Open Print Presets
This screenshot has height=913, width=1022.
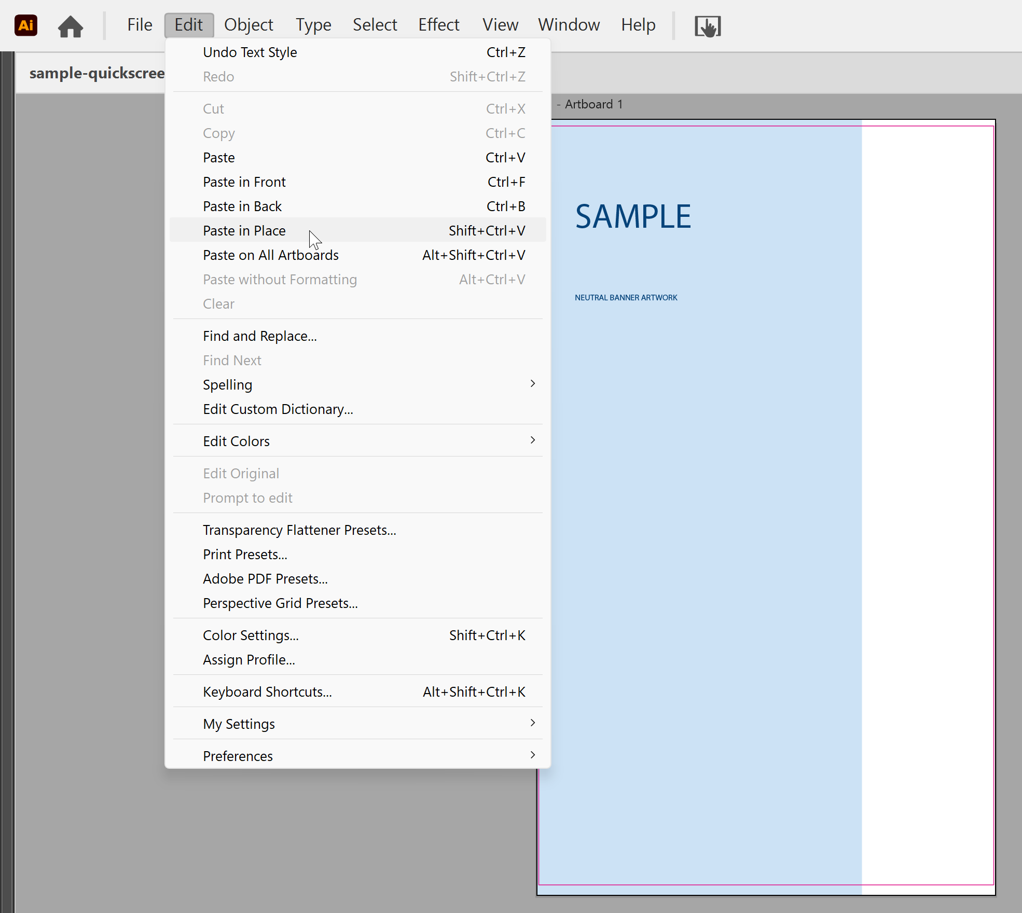358,555
